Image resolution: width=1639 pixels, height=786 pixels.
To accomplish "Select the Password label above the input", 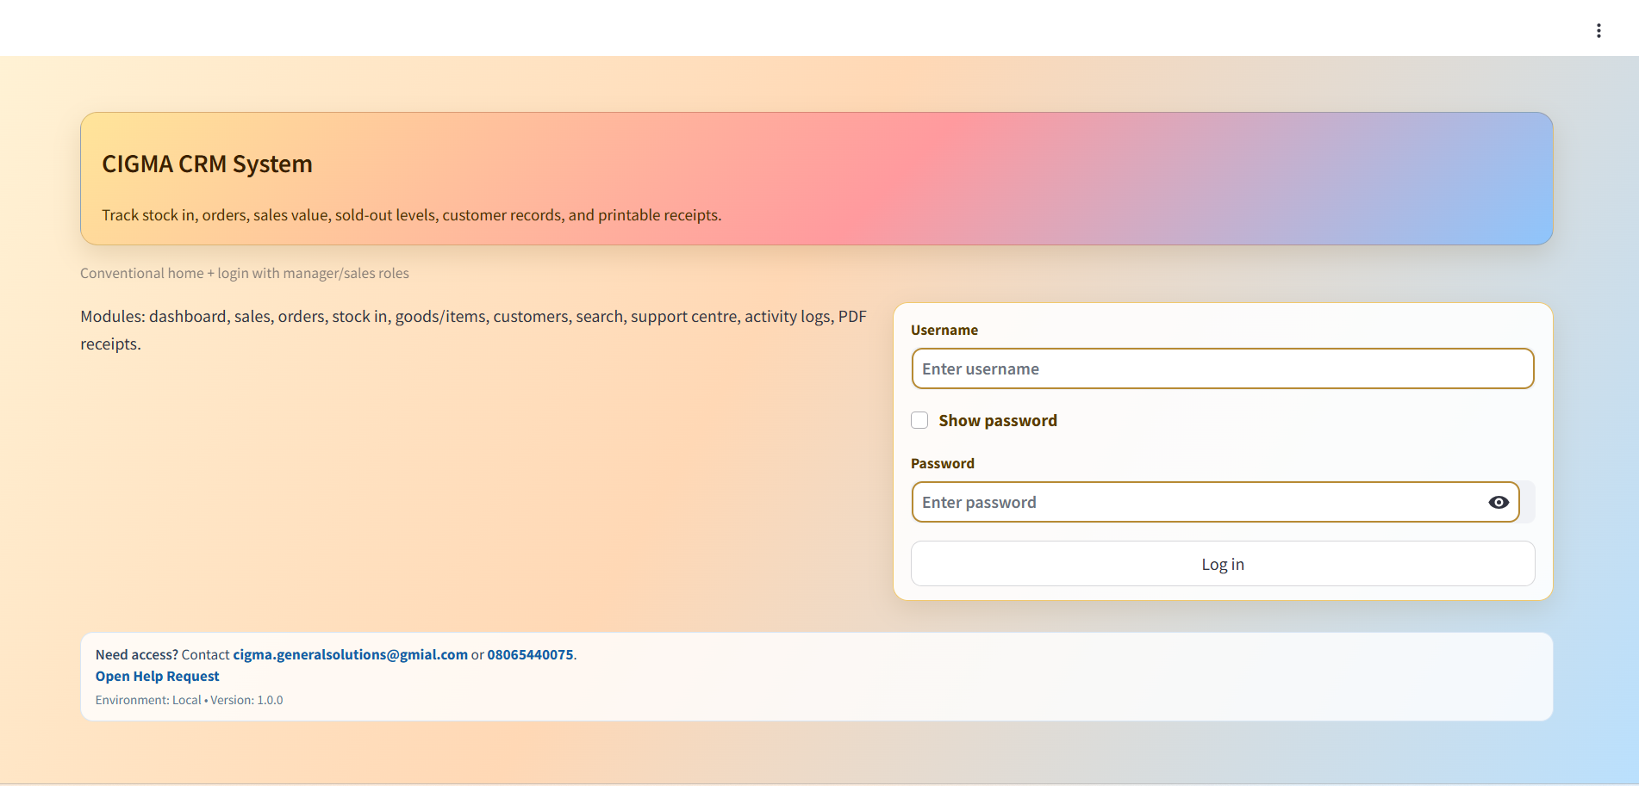I will (943, 463).
